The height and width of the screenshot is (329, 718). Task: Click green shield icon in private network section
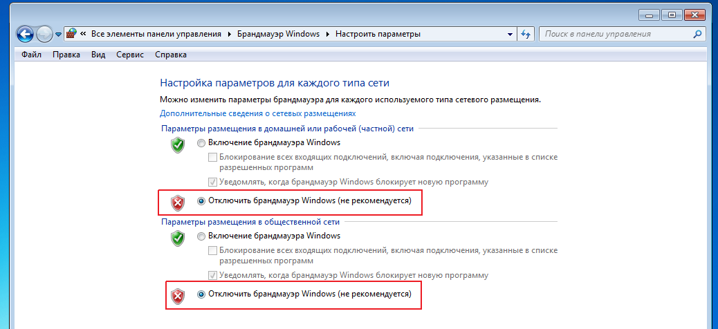point(178,145)
